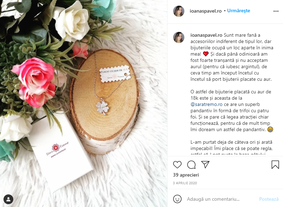Like the post with the heart icon
This screenshot has width=283, height=207.
point(177,165)
